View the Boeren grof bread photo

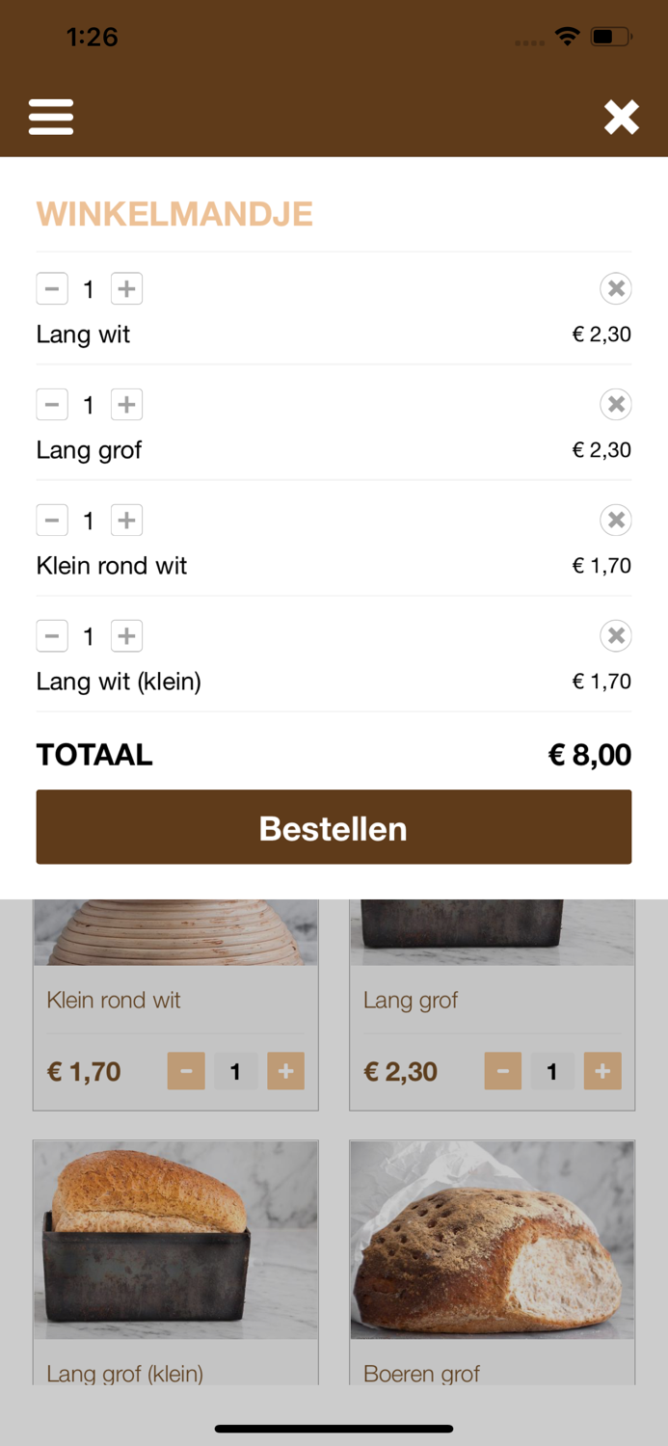[492, 1240]
